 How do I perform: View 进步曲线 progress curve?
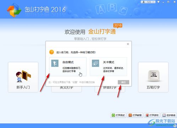[x=169, y=115]
